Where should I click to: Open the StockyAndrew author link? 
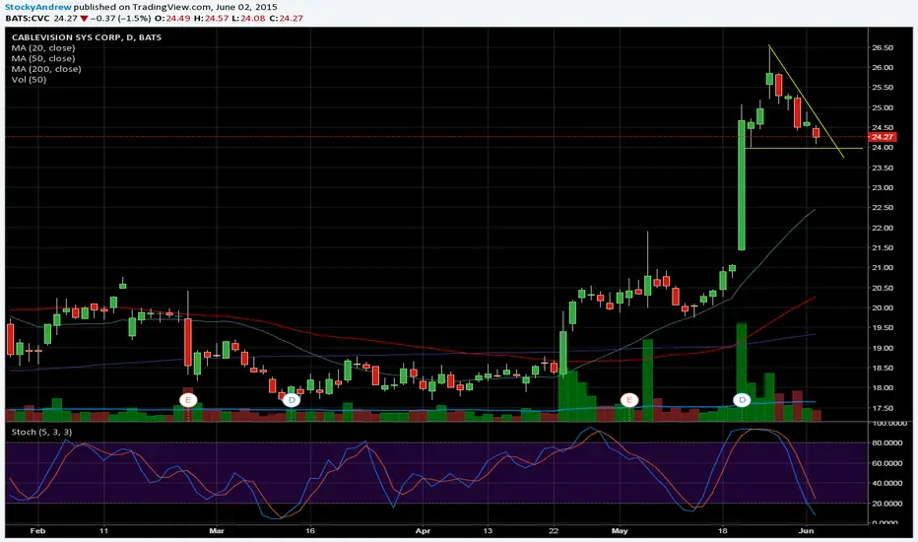pos(38,7)
